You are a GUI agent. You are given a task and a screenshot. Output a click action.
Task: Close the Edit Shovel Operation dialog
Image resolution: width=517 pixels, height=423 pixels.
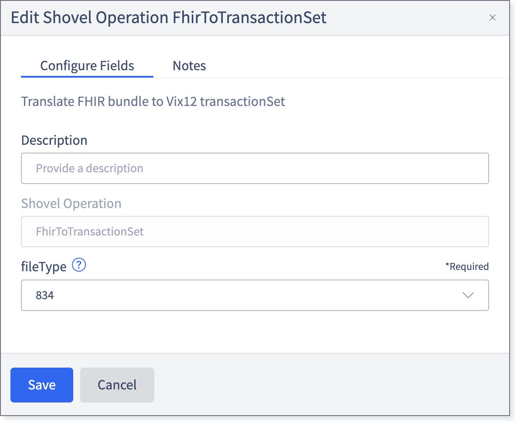coord(492,18)
